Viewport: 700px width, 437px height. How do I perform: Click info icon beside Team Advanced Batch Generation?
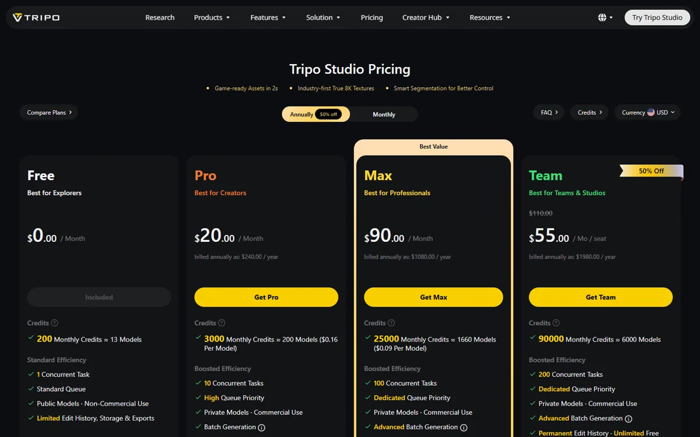(628, 418)
